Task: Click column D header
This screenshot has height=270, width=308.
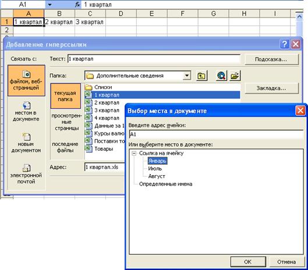Action: pos(121,13)
